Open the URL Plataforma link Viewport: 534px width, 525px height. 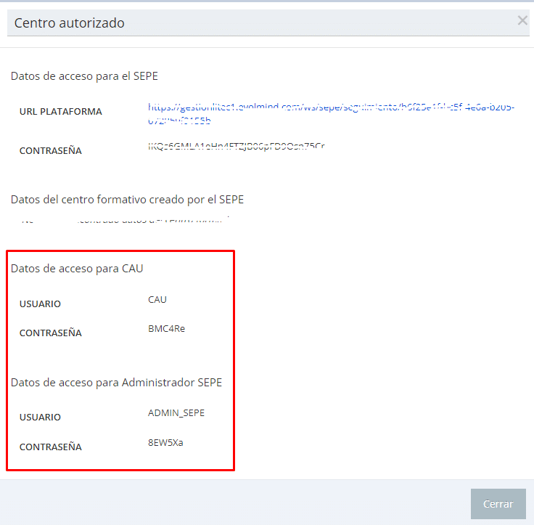331,108
